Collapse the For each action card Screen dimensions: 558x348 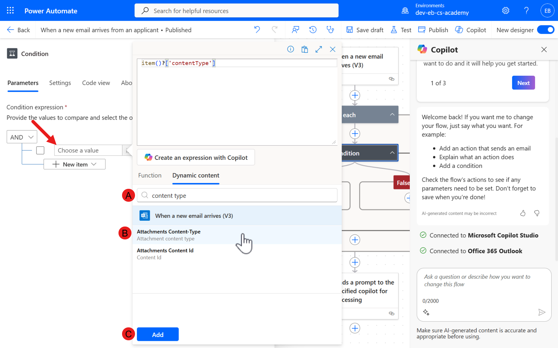pyautogui.click(x=392, y=115)
